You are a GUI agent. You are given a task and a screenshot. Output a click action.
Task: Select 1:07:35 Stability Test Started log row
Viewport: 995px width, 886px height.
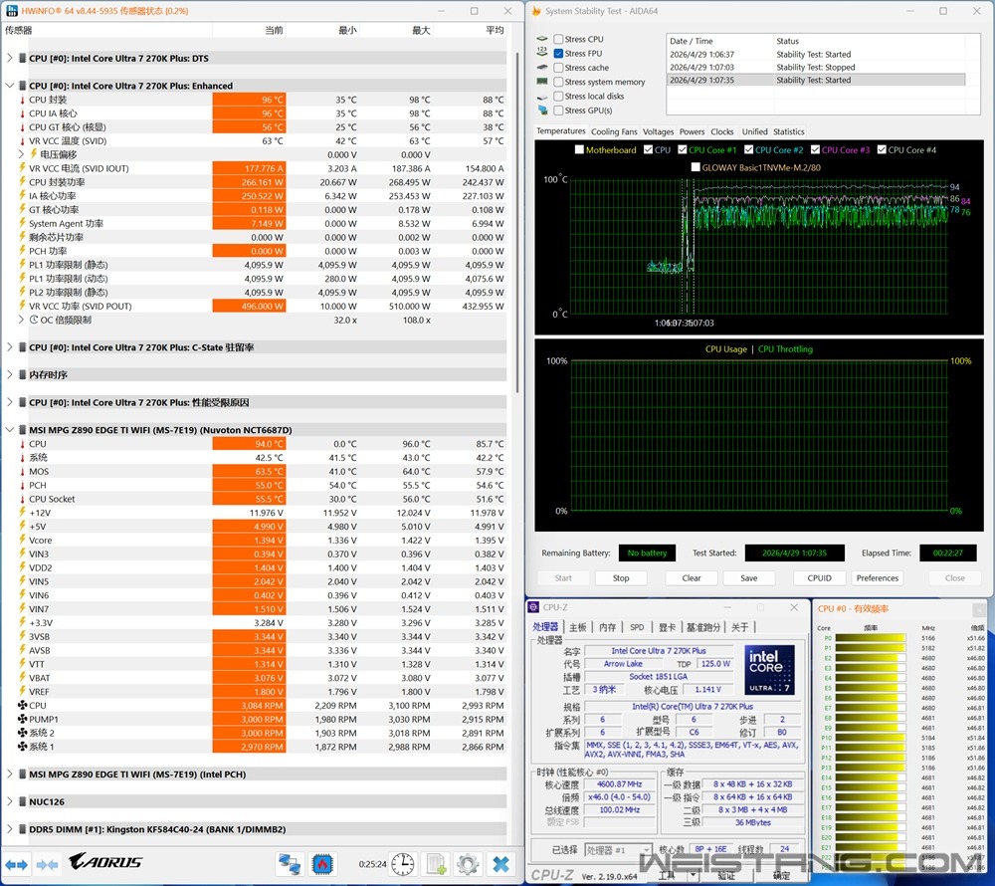coord(816,80)
